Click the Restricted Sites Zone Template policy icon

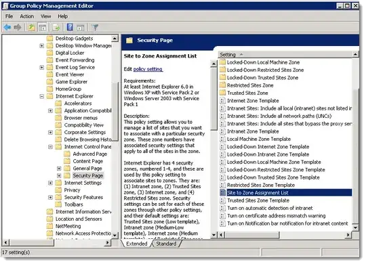223,185
